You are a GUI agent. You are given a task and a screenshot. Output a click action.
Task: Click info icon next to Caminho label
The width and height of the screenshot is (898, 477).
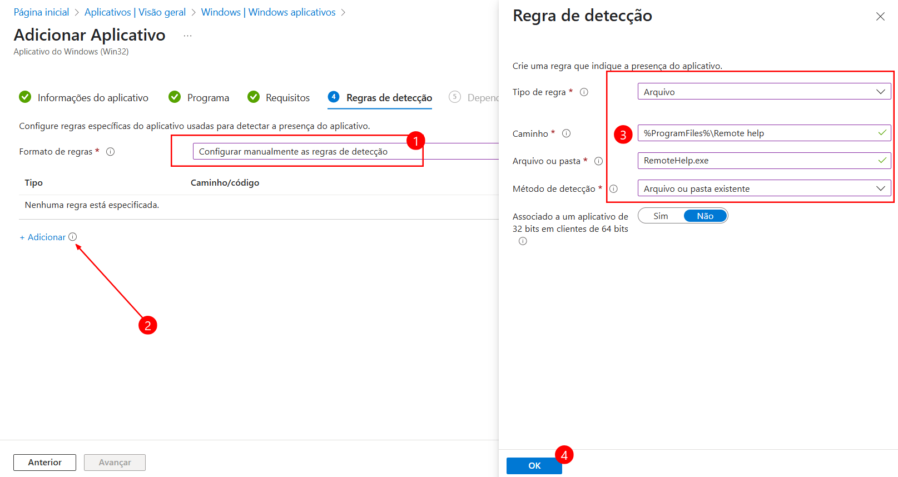click(x=566, y=133)
